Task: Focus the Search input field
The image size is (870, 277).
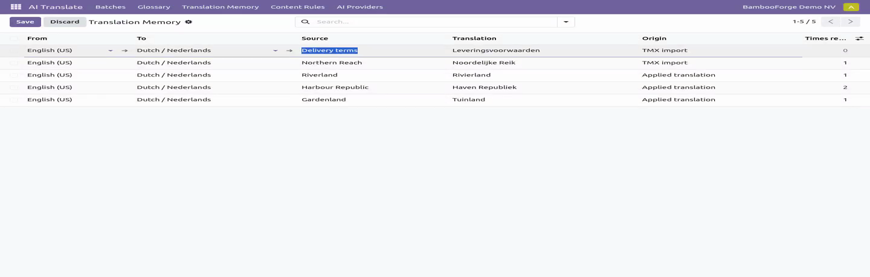Action: click(x=435, y=22)
